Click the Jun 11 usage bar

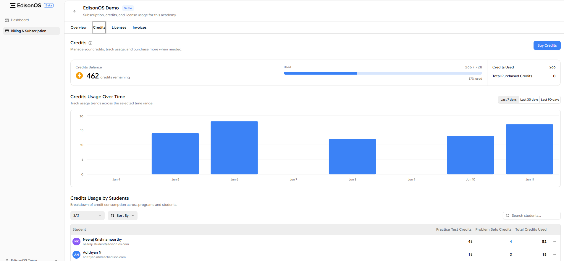coord(529,149)
